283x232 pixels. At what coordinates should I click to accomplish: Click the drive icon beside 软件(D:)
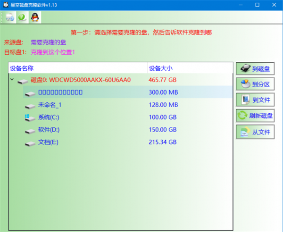tap(30, 130)
